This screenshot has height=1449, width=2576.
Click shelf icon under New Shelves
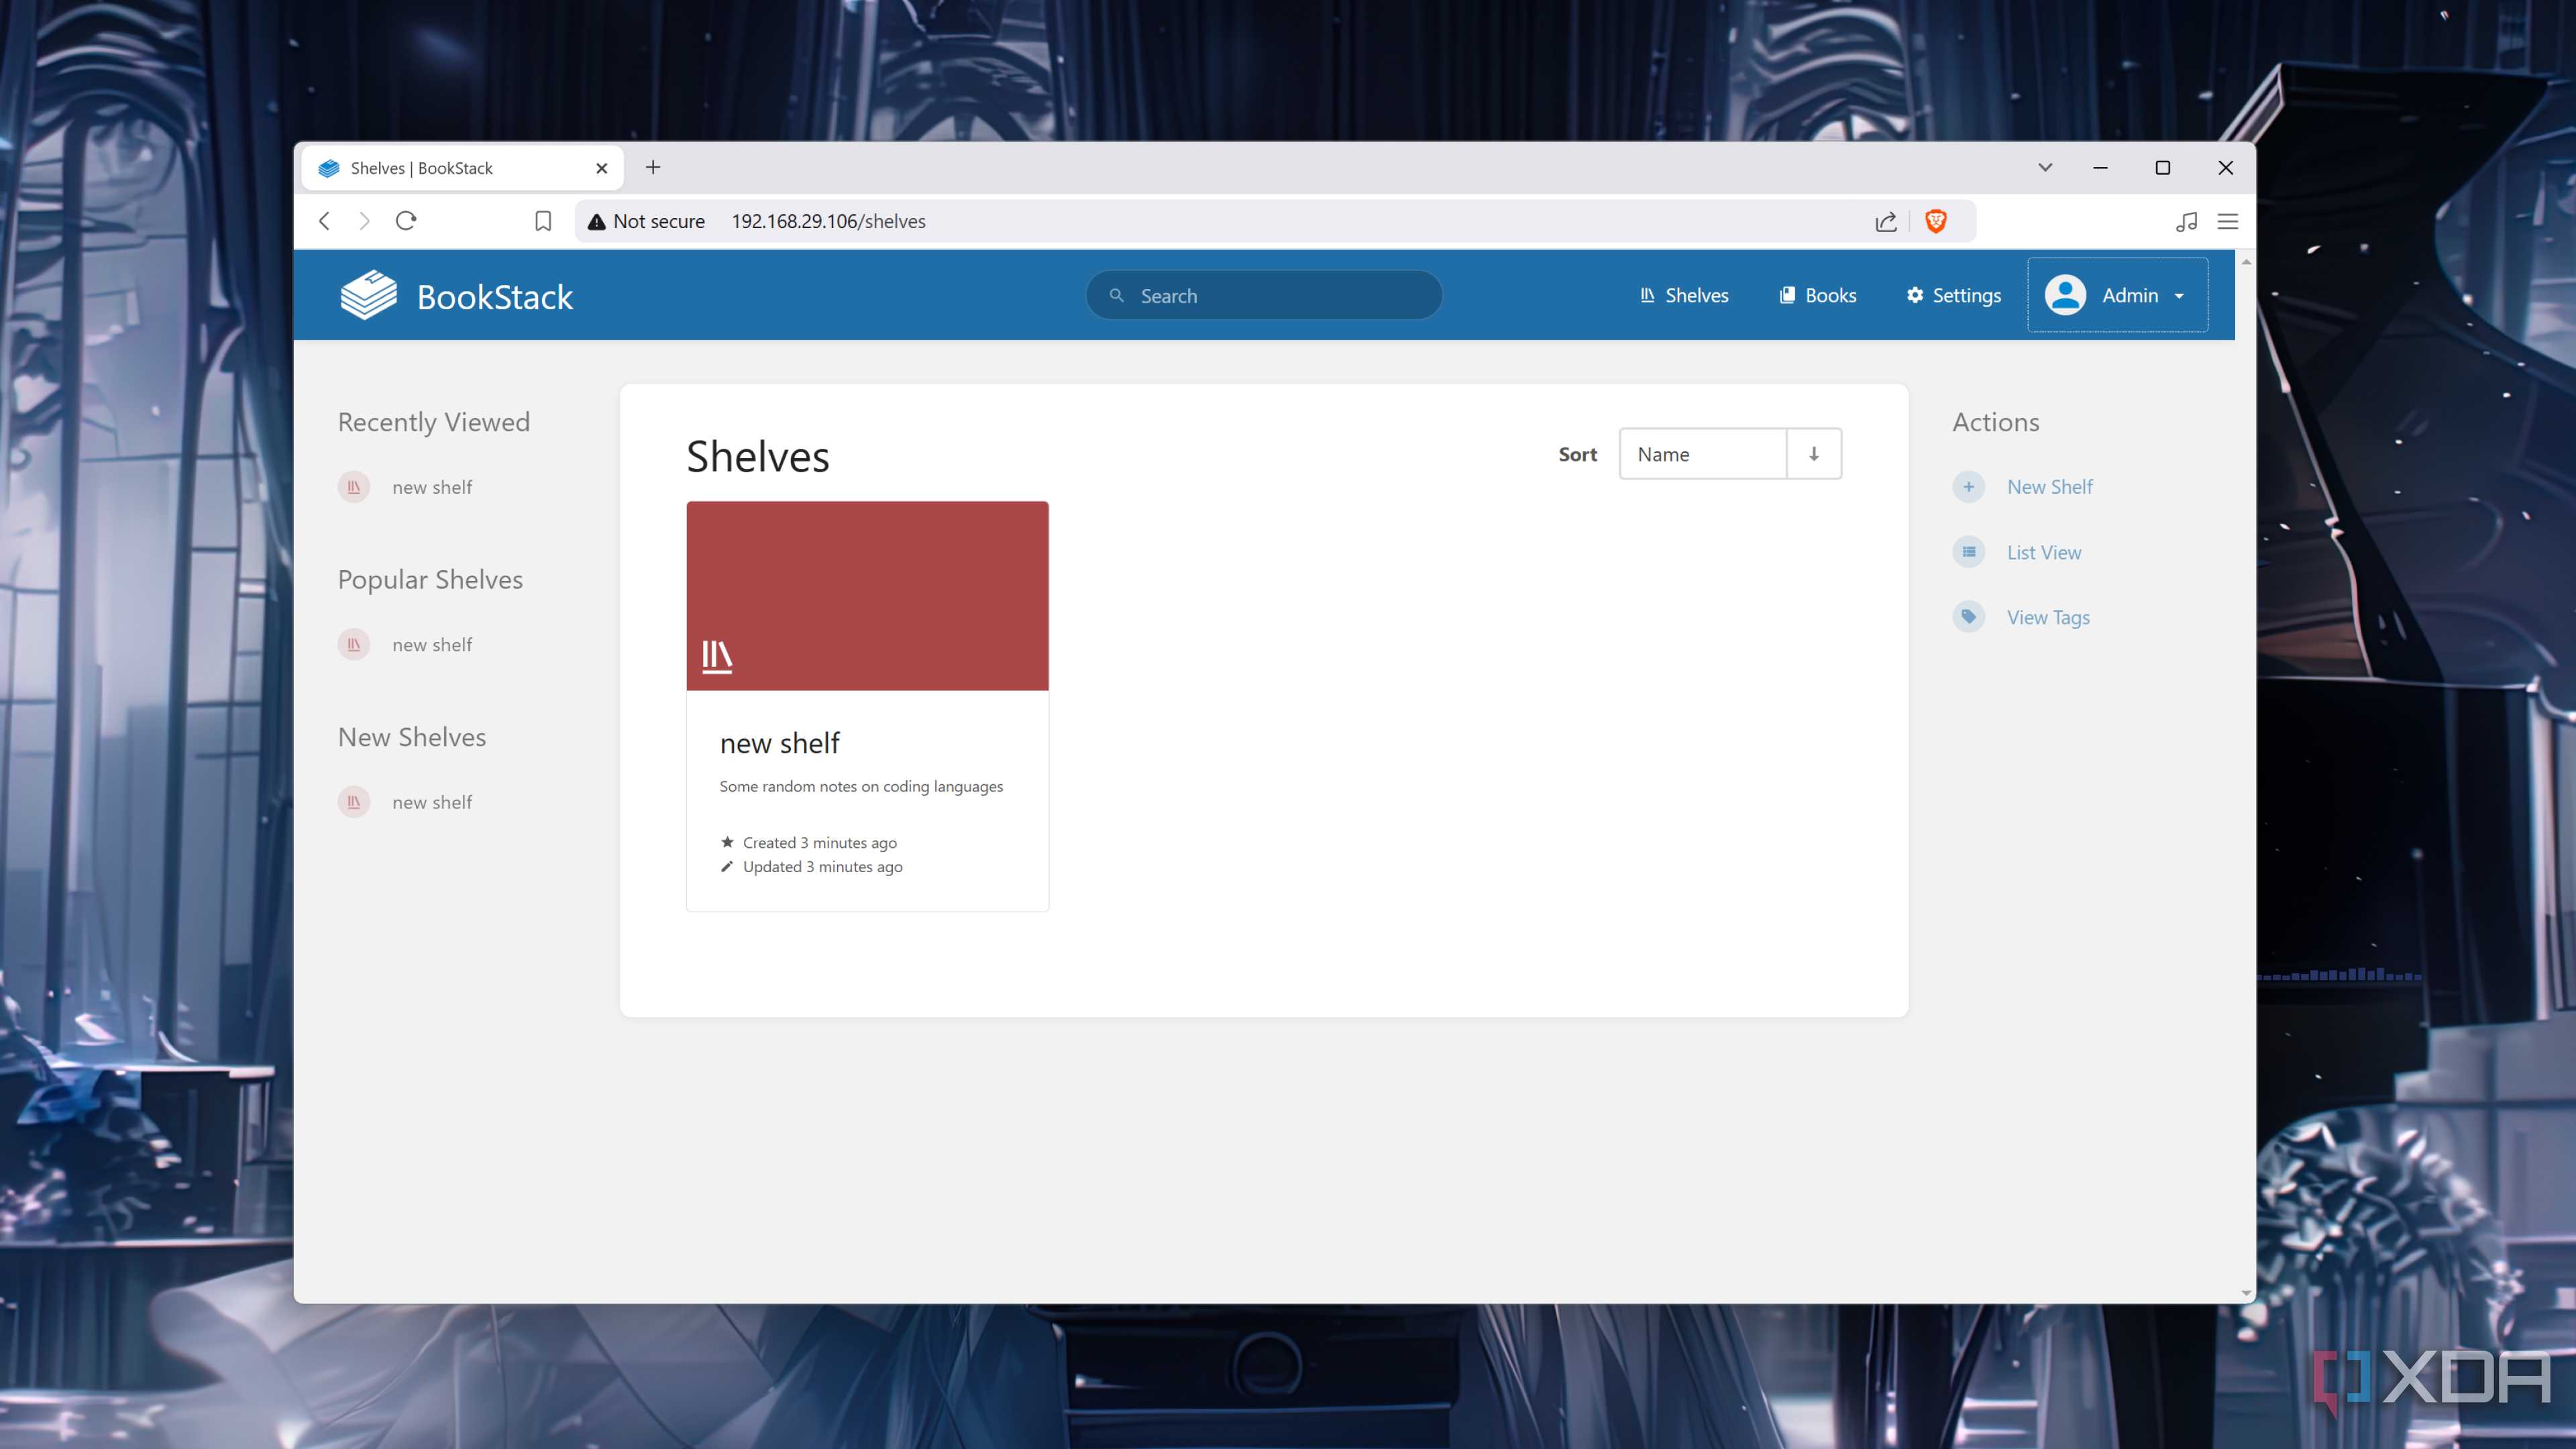[x=354, y=802]
